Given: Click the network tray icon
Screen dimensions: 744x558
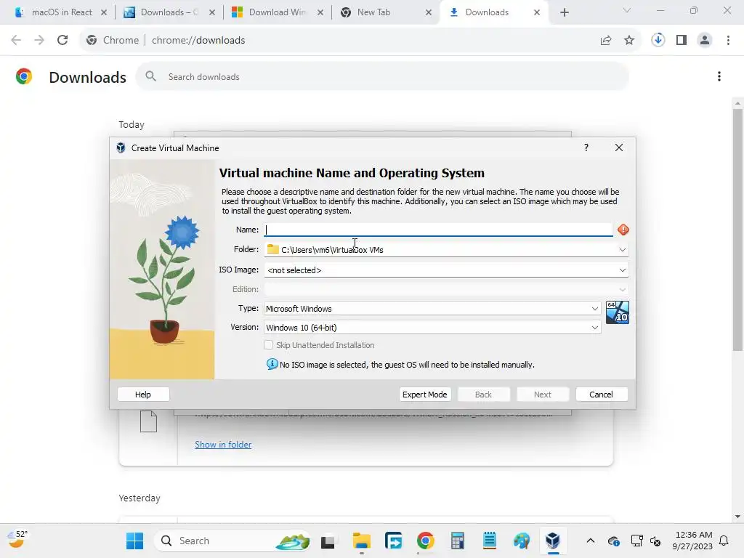Looking at the screenshot, I should (x=636, y=541).
